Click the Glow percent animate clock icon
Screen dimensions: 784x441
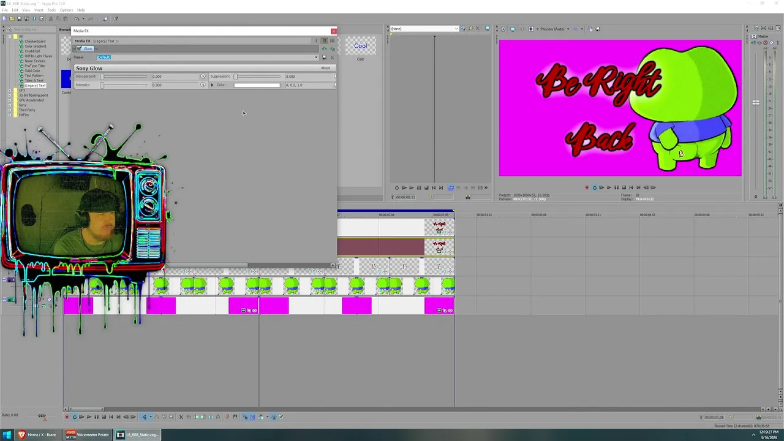tap(203, 76)
